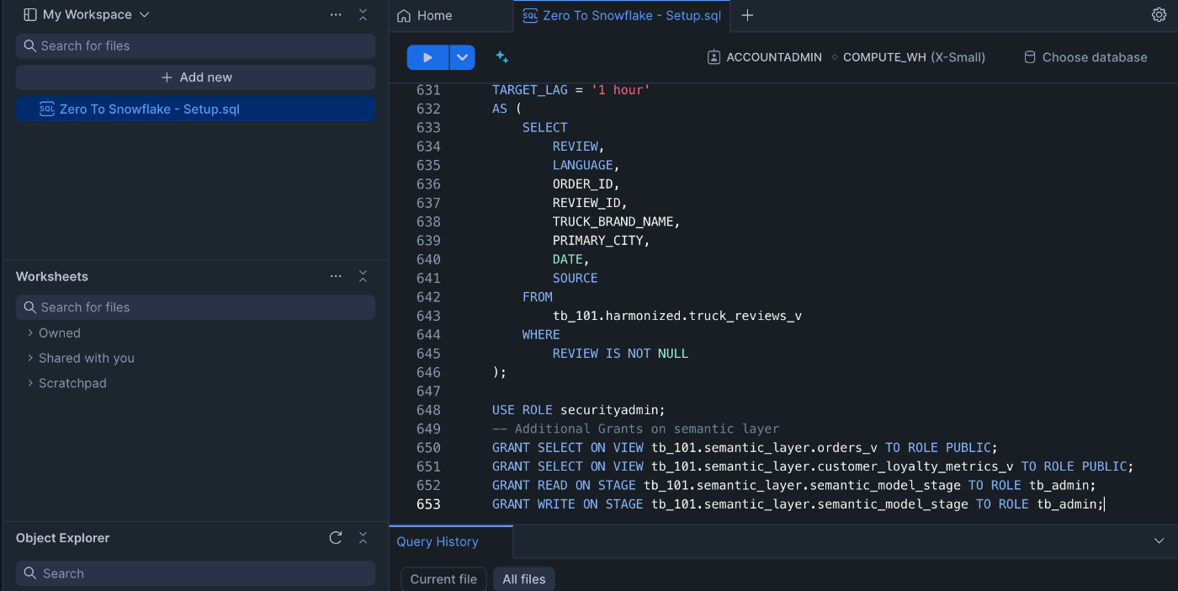The width and height of the screenshot is (1178, 591).
Task: Click line number 648
Action: click(428, 410)
